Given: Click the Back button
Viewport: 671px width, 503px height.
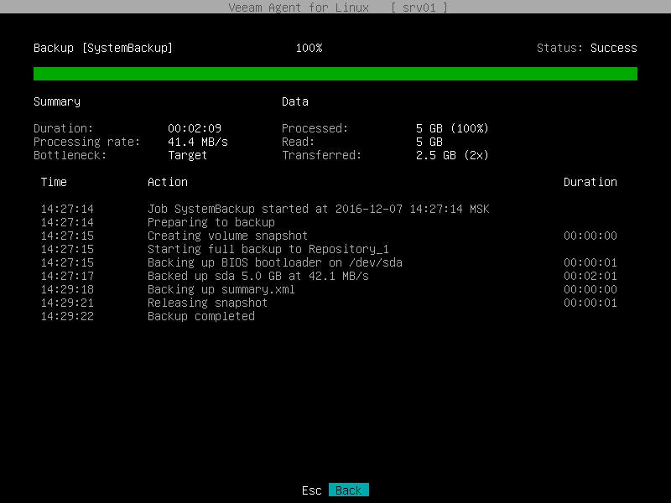Looking at the screenshot, I should [x=348, y=490].
